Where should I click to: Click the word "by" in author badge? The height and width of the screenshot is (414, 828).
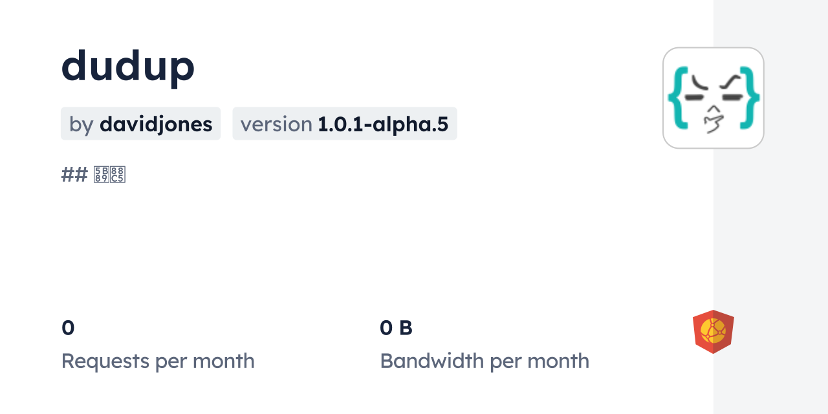82,124
